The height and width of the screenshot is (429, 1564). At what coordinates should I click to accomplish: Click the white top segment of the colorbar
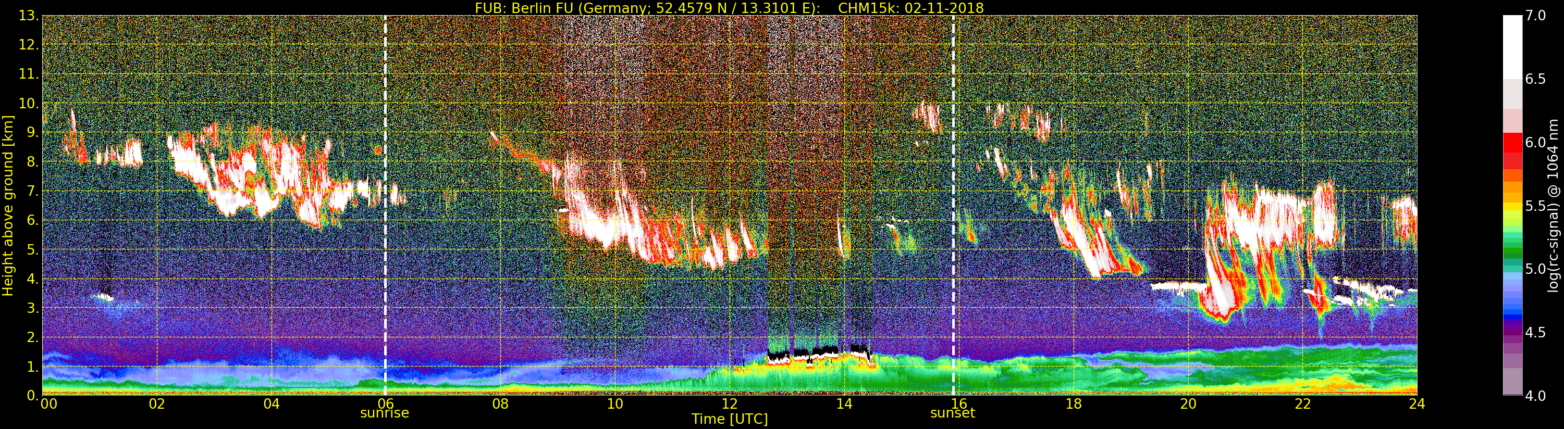coord(1512,47)
